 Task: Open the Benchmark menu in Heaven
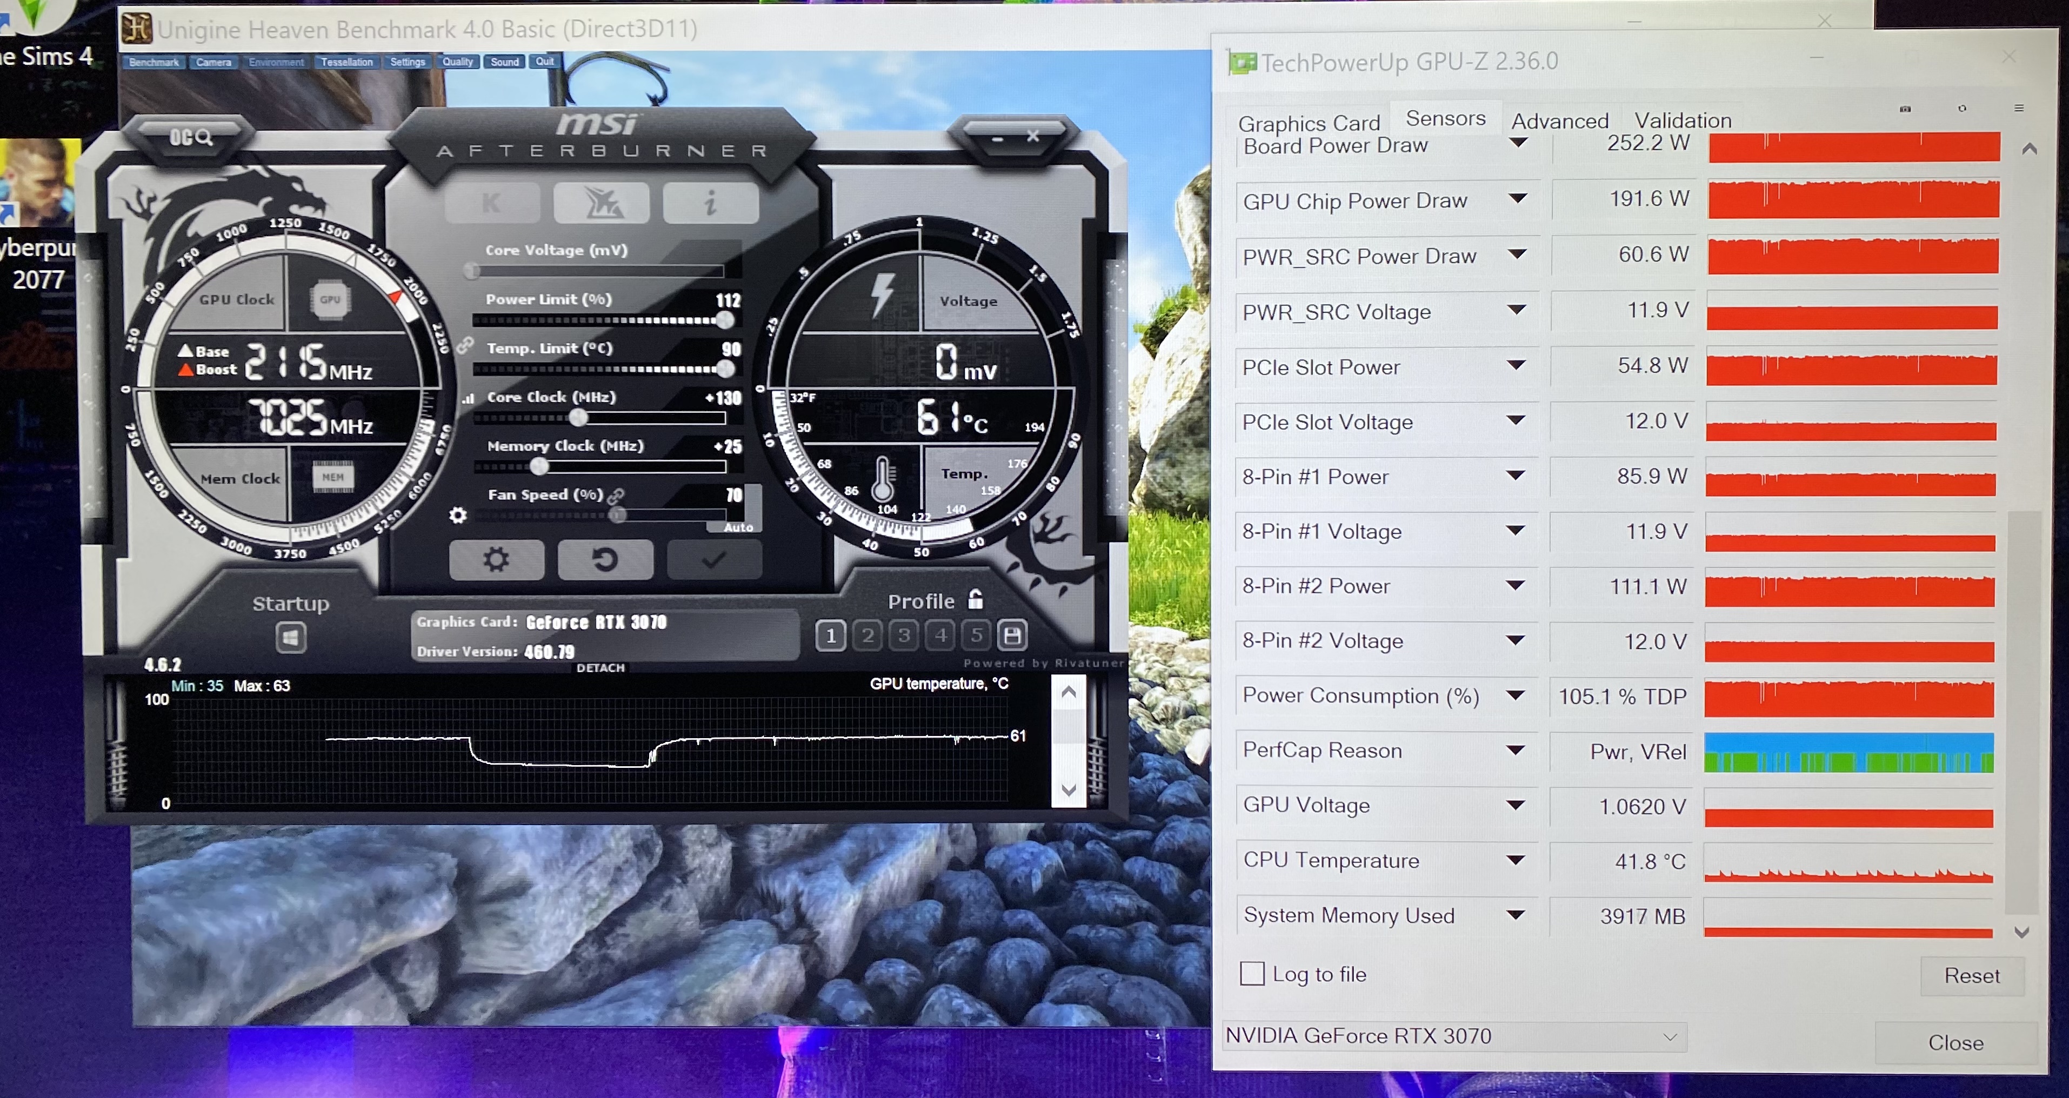pyautogui.click(x=153, y=62)
